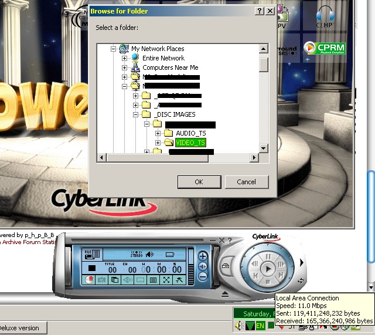This screenshot has width=375, height=335.
Task: Click the step backward button on dial
Action: click(255, 264)
